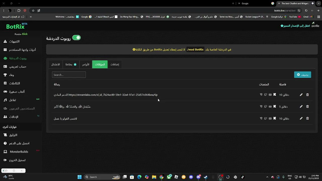
Task: Delete the لاتنسى الفولو يا عسل timer
Action: (x=307, y=118)
